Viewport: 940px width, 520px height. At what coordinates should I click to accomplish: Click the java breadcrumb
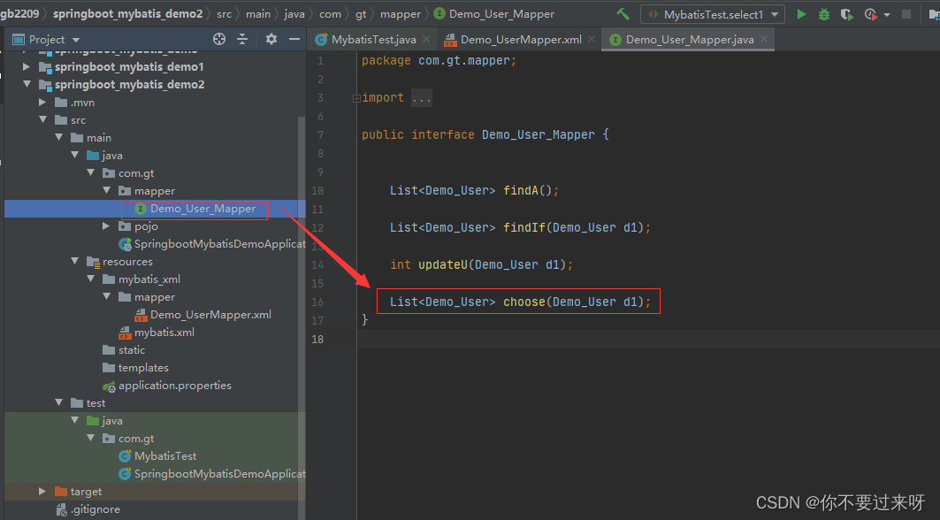pyautogui.click(x=294, y=14)
